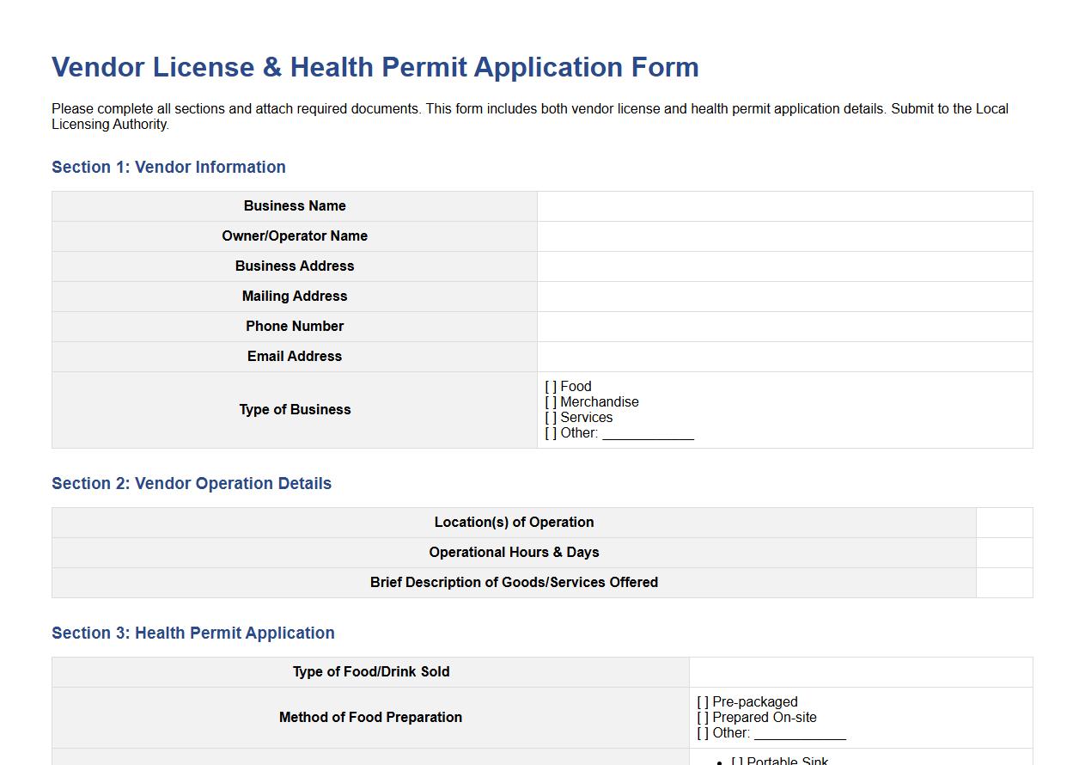
Task: Click the Mailing Address field
Action: (783, 296)
